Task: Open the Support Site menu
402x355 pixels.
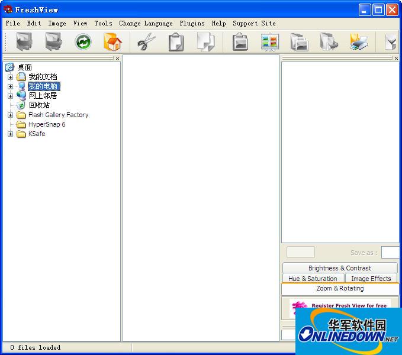Action: [255, 23]
